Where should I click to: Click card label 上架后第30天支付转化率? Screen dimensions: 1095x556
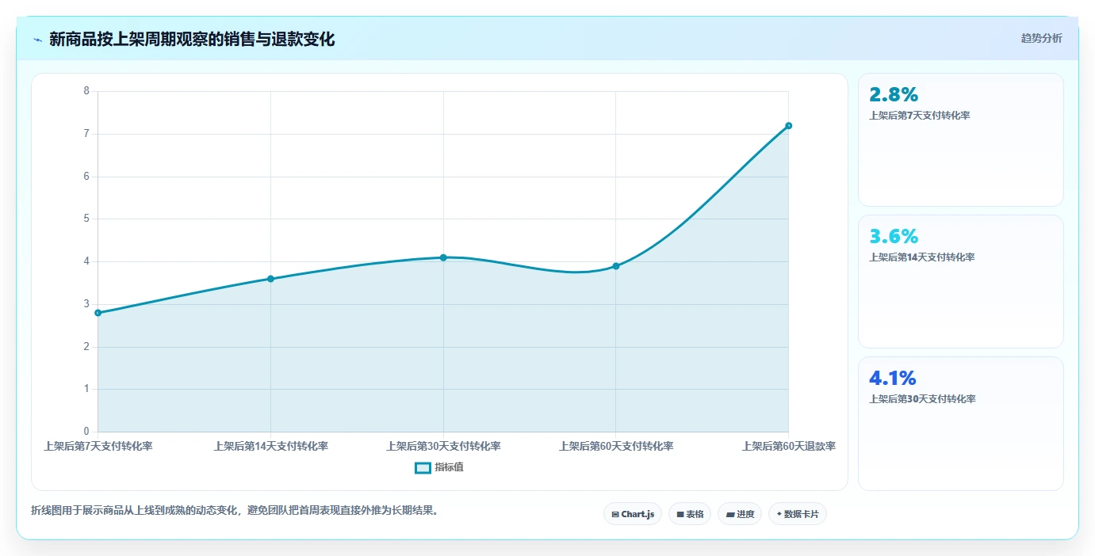coord(922,399)
